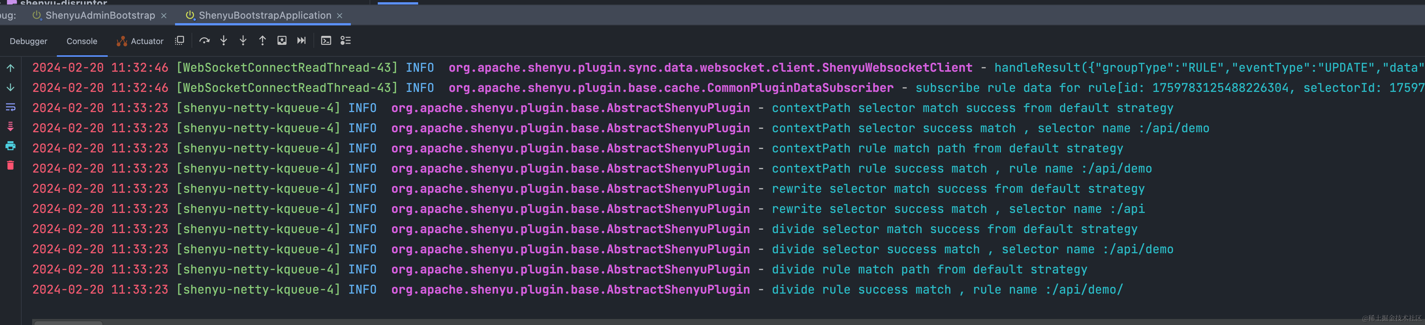Open the Console tab
1425x325 pixels.
[82, 41]
